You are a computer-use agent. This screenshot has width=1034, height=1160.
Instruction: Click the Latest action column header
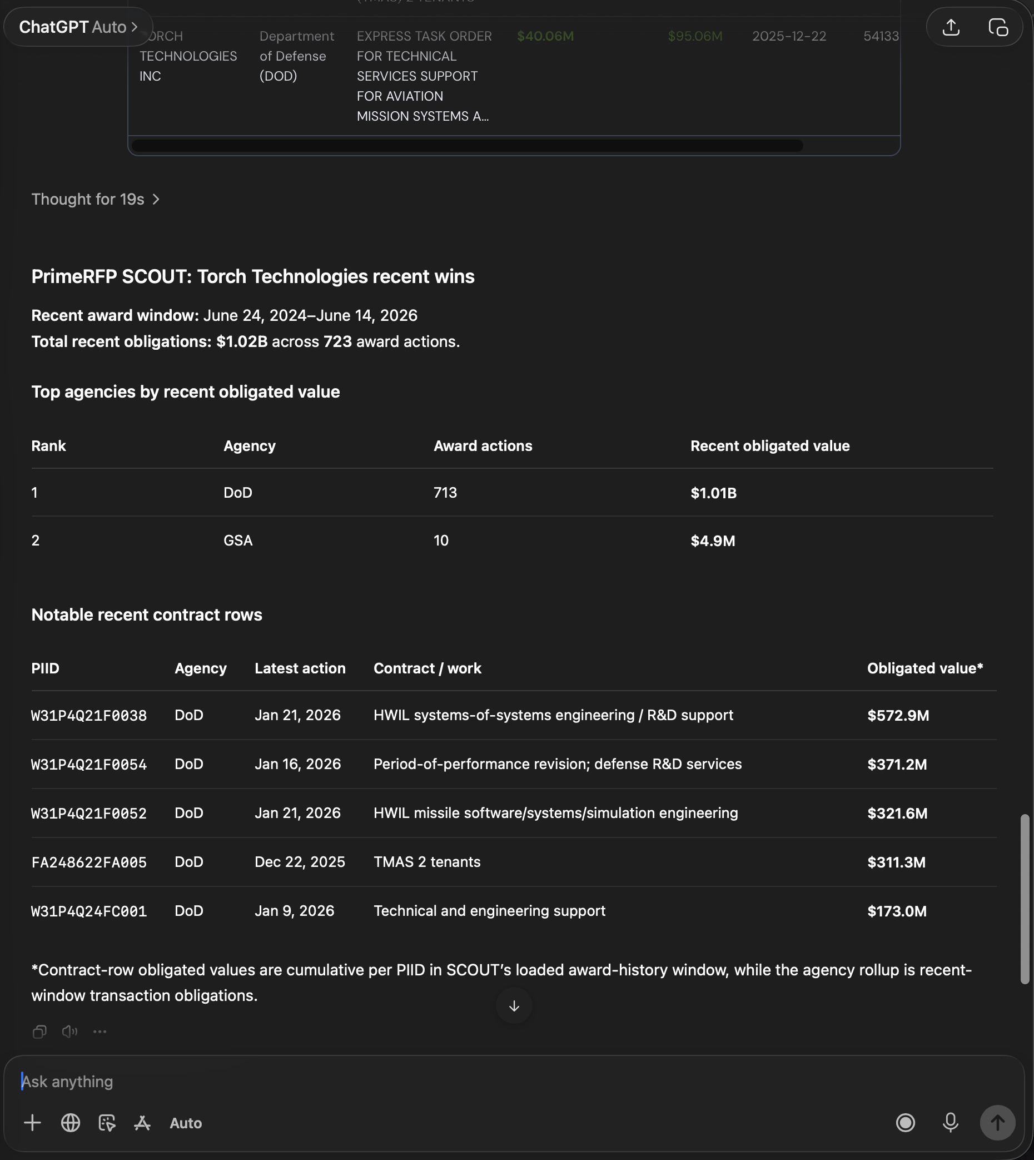coord(300,668)
